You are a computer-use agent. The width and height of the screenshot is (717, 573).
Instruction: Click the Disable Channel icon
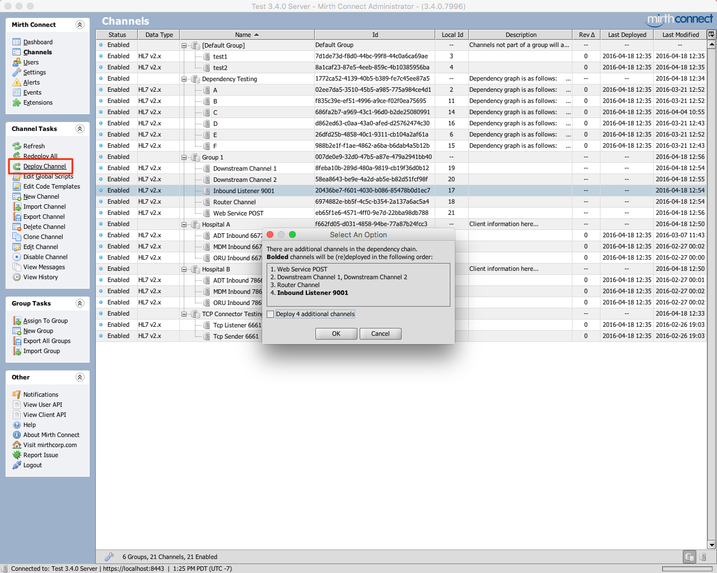17,257
